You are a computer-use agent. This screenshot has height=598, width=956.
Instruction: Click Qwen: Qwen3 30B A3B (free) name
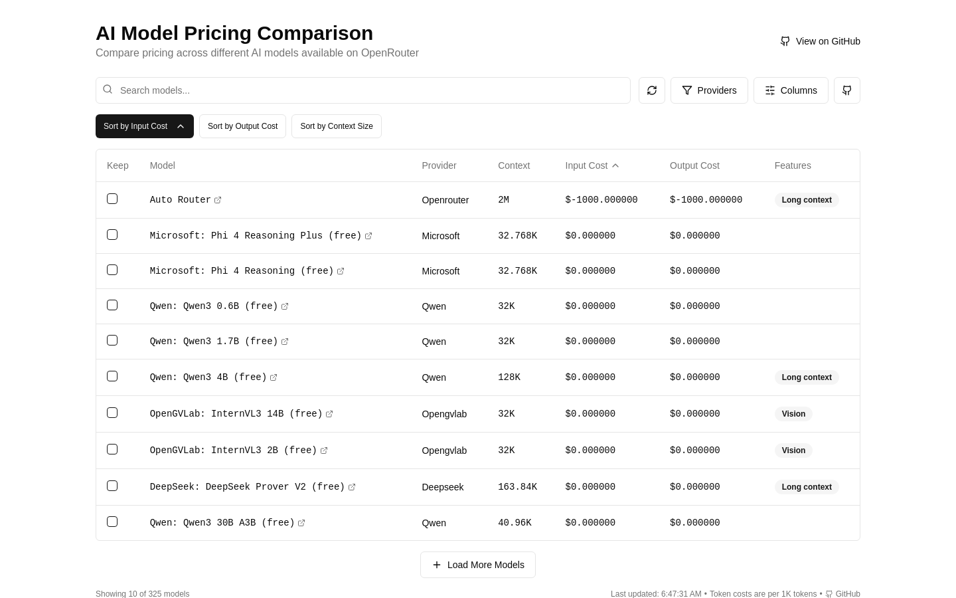(222, 523)
